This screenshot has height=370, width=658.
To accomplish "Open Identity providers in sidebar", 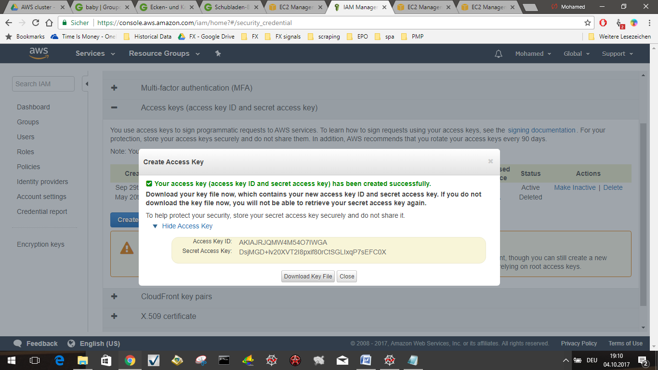I will coord(42,182).
